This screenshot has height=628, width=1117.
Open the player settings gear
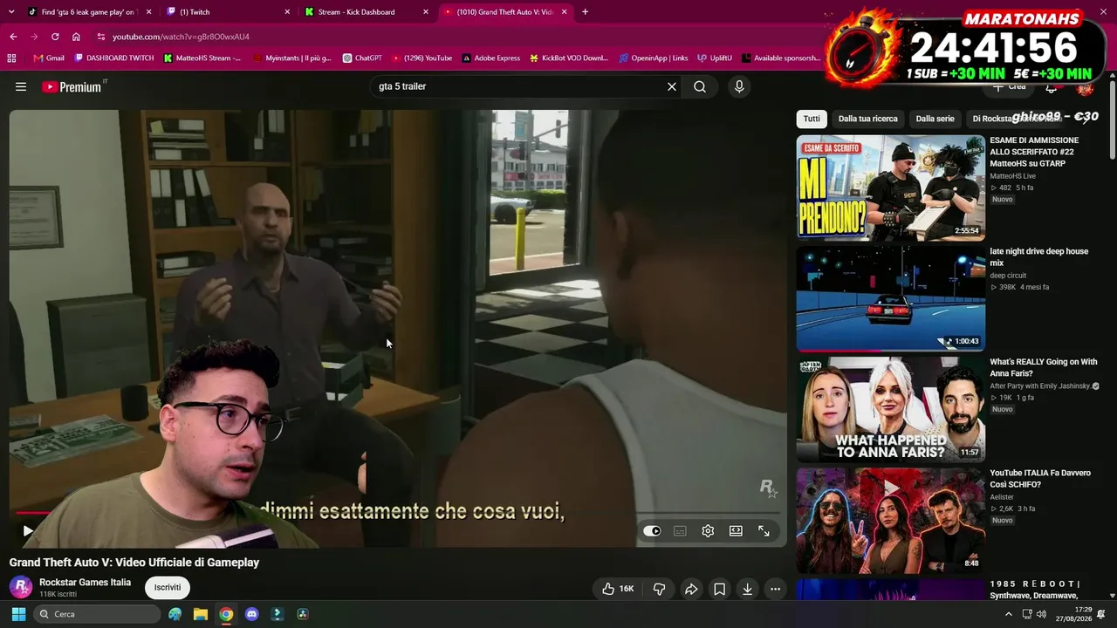coord(708,530)
